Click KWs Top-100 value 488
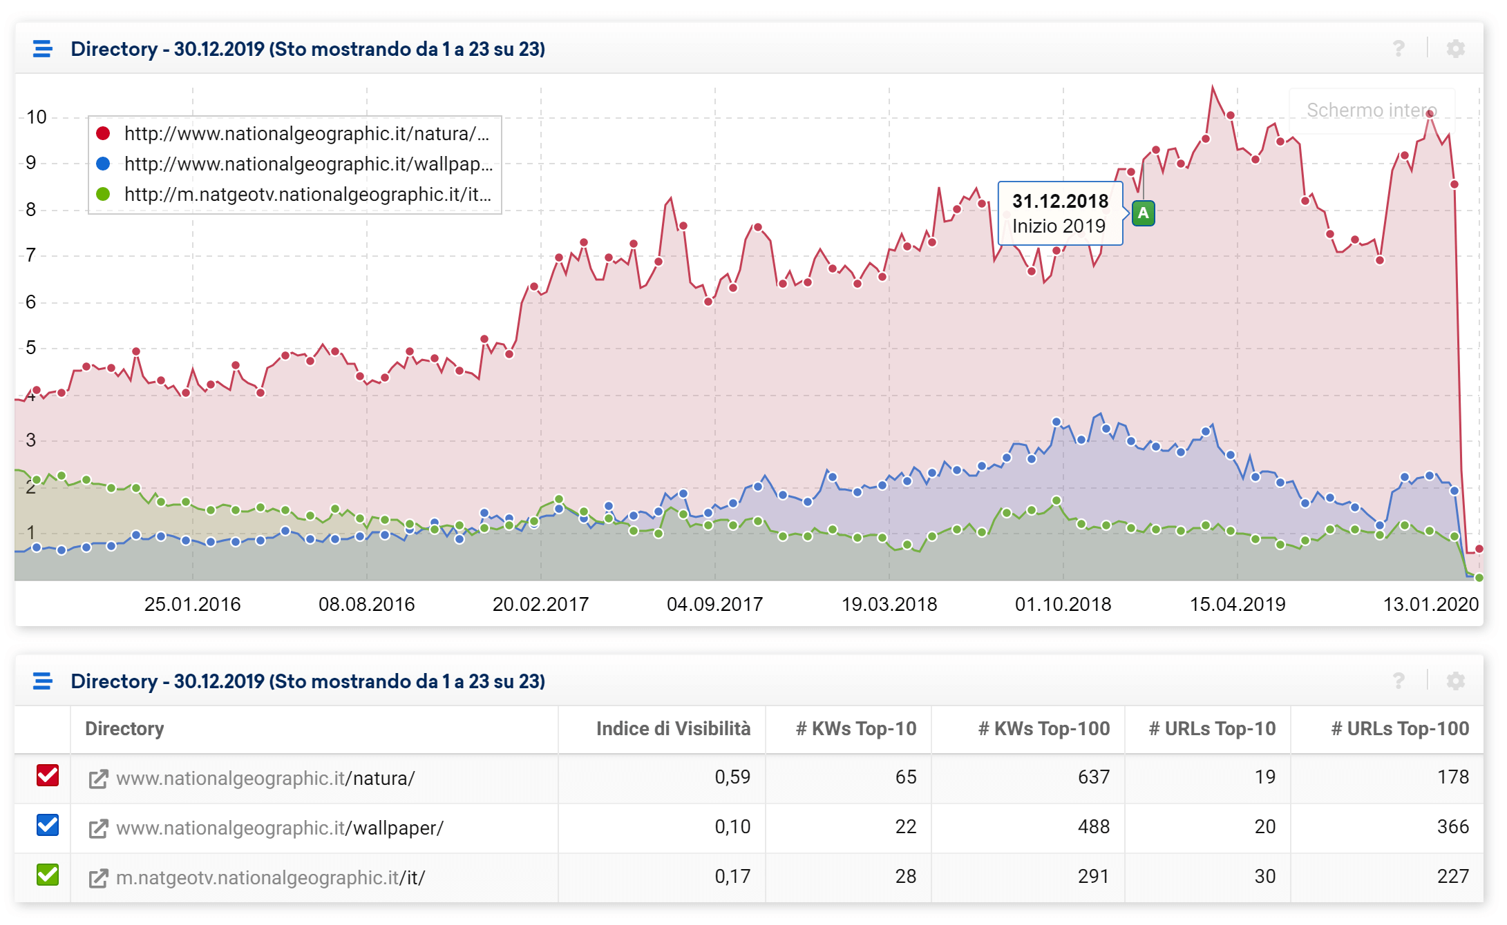Image resolution: width=1507 pixels, height=925 pixels. (x=1094, y=827)
